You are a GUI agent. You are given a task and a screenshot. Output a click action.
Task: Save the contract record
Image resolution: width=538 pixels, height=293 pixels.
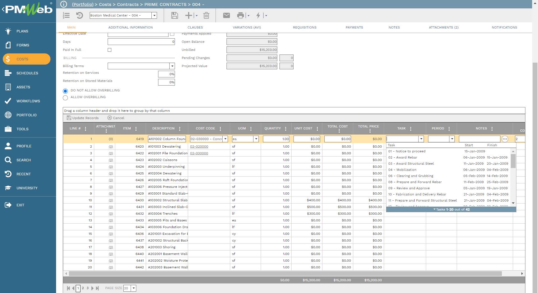tap(175, 15)
